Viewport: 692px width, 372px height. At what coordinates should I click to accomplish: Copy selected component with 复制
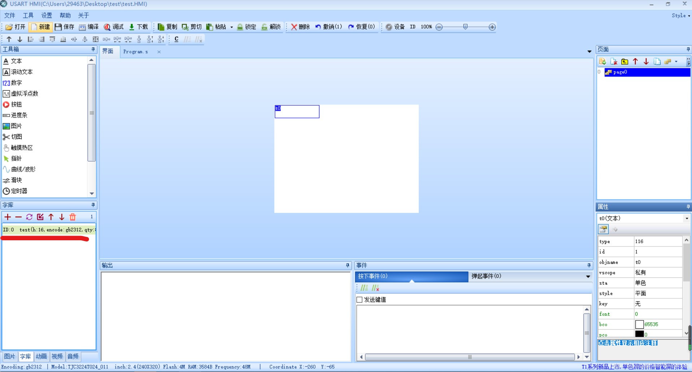[167, 27]
